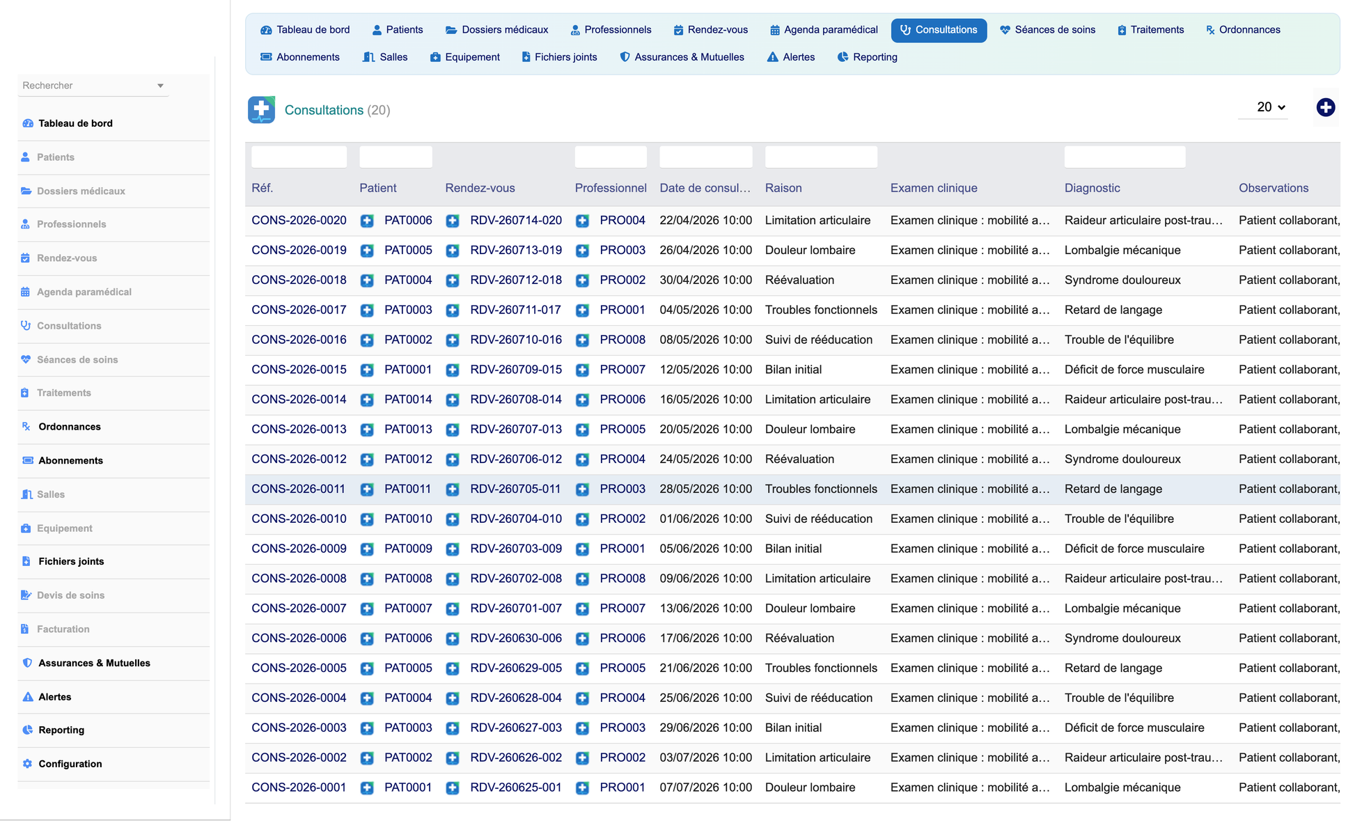Click the patient icon in row CONS-2026-0017

coord(367,311)
